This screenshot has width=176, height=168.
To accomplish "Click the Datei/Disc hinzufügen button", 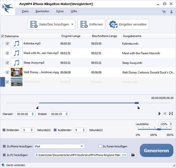I will pyautogui.click(x=51, y=24).
